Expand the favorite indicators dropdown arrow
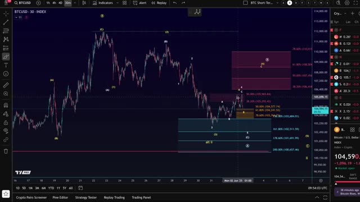The width and height of the screenshot is (360, 202). 118,3
